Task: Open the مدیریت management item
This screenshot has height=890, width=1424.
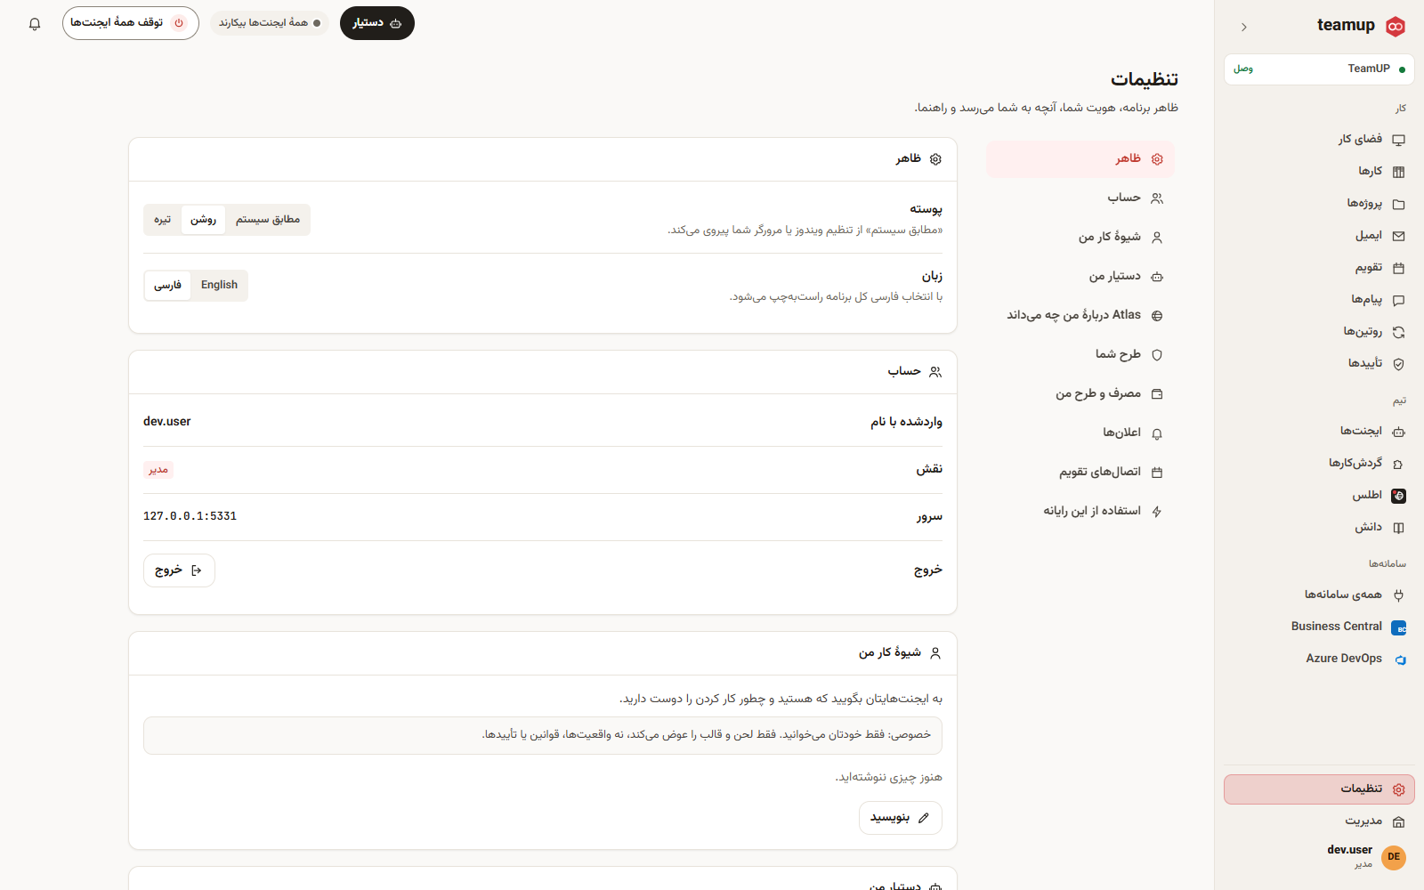Action: point(1319,821)
